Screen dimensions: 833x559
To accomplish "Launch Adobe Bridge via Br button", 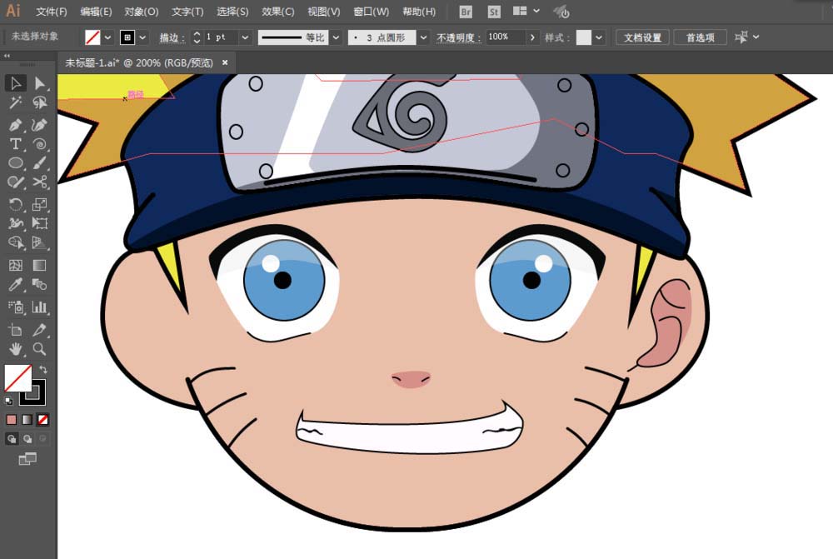I will pyautogui.click(x=466, y=12).
